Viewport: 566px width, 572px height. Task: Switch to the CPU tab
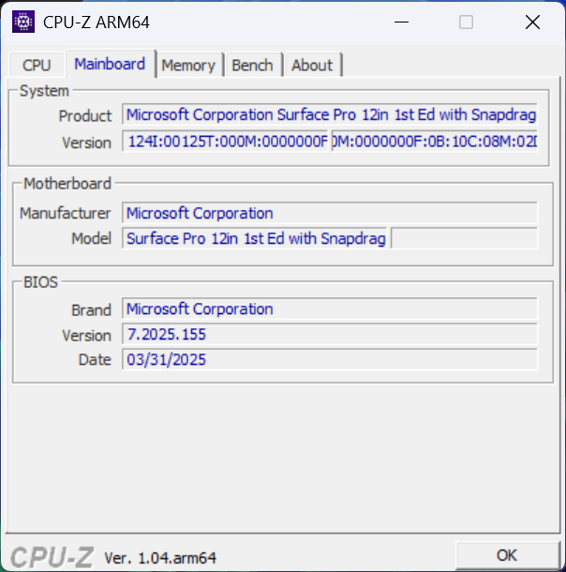click(37, 65)
